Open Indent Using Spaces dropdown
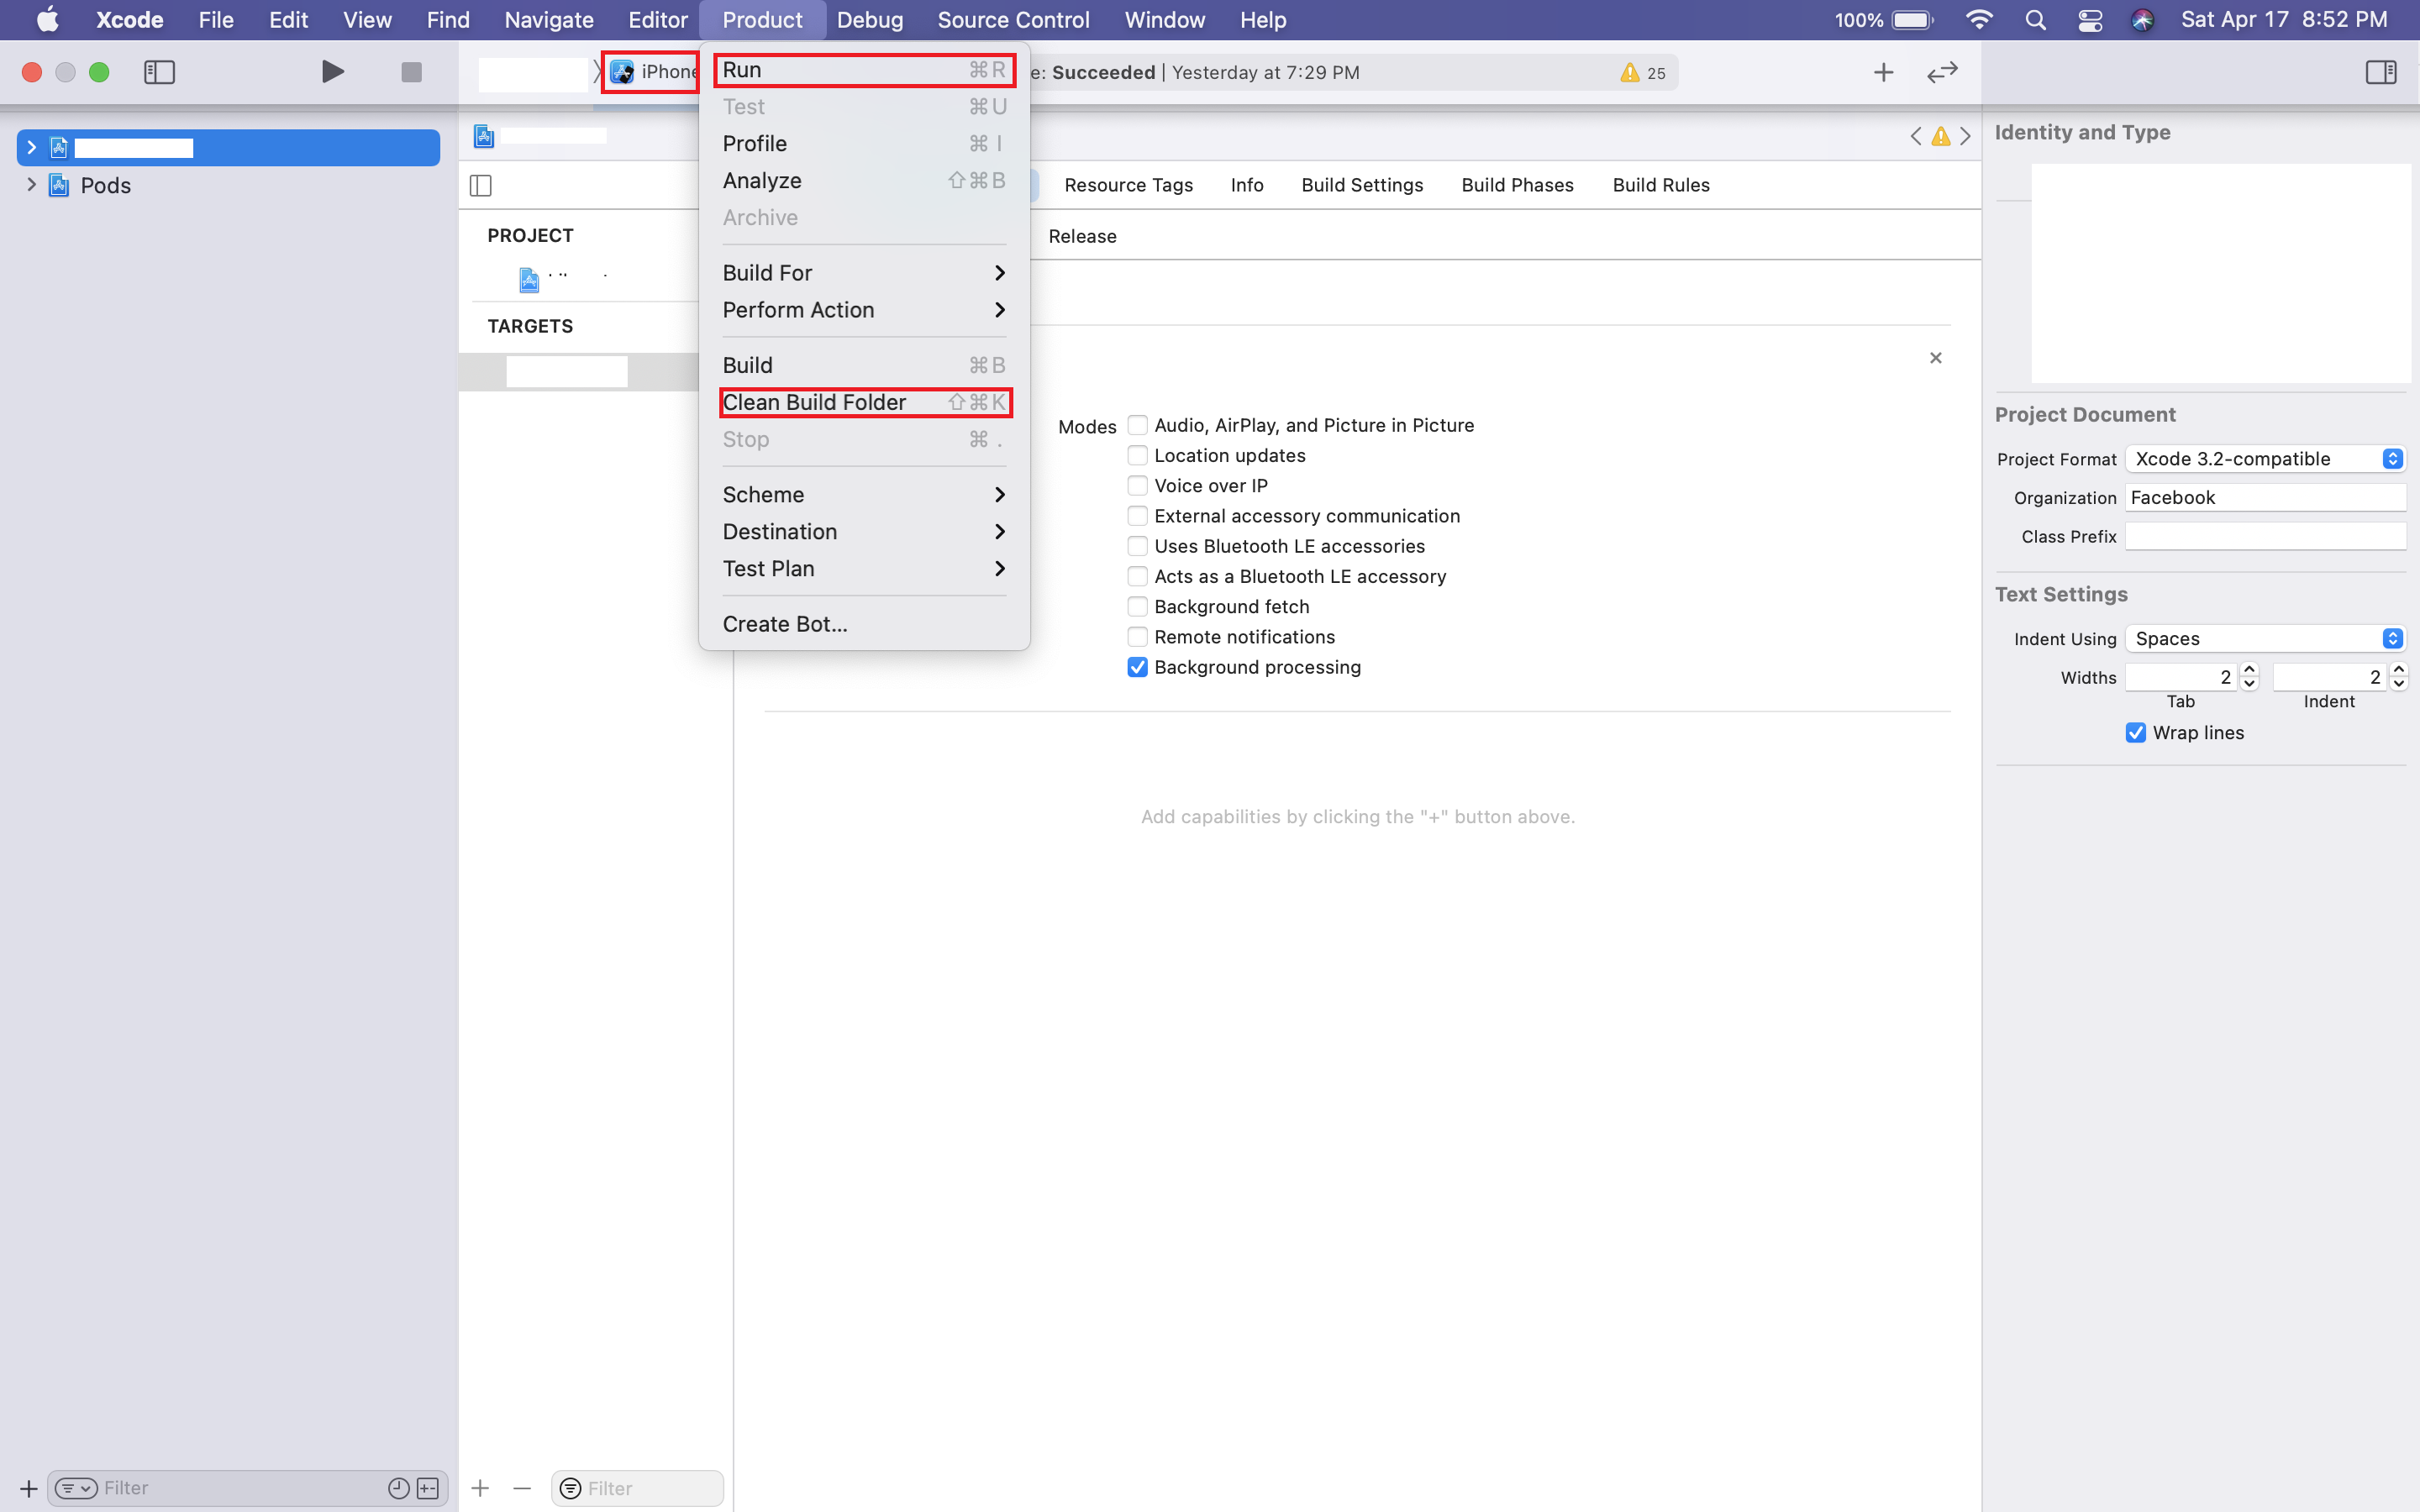This screenshot has width=2420, height=1512. pos(2265,639)
